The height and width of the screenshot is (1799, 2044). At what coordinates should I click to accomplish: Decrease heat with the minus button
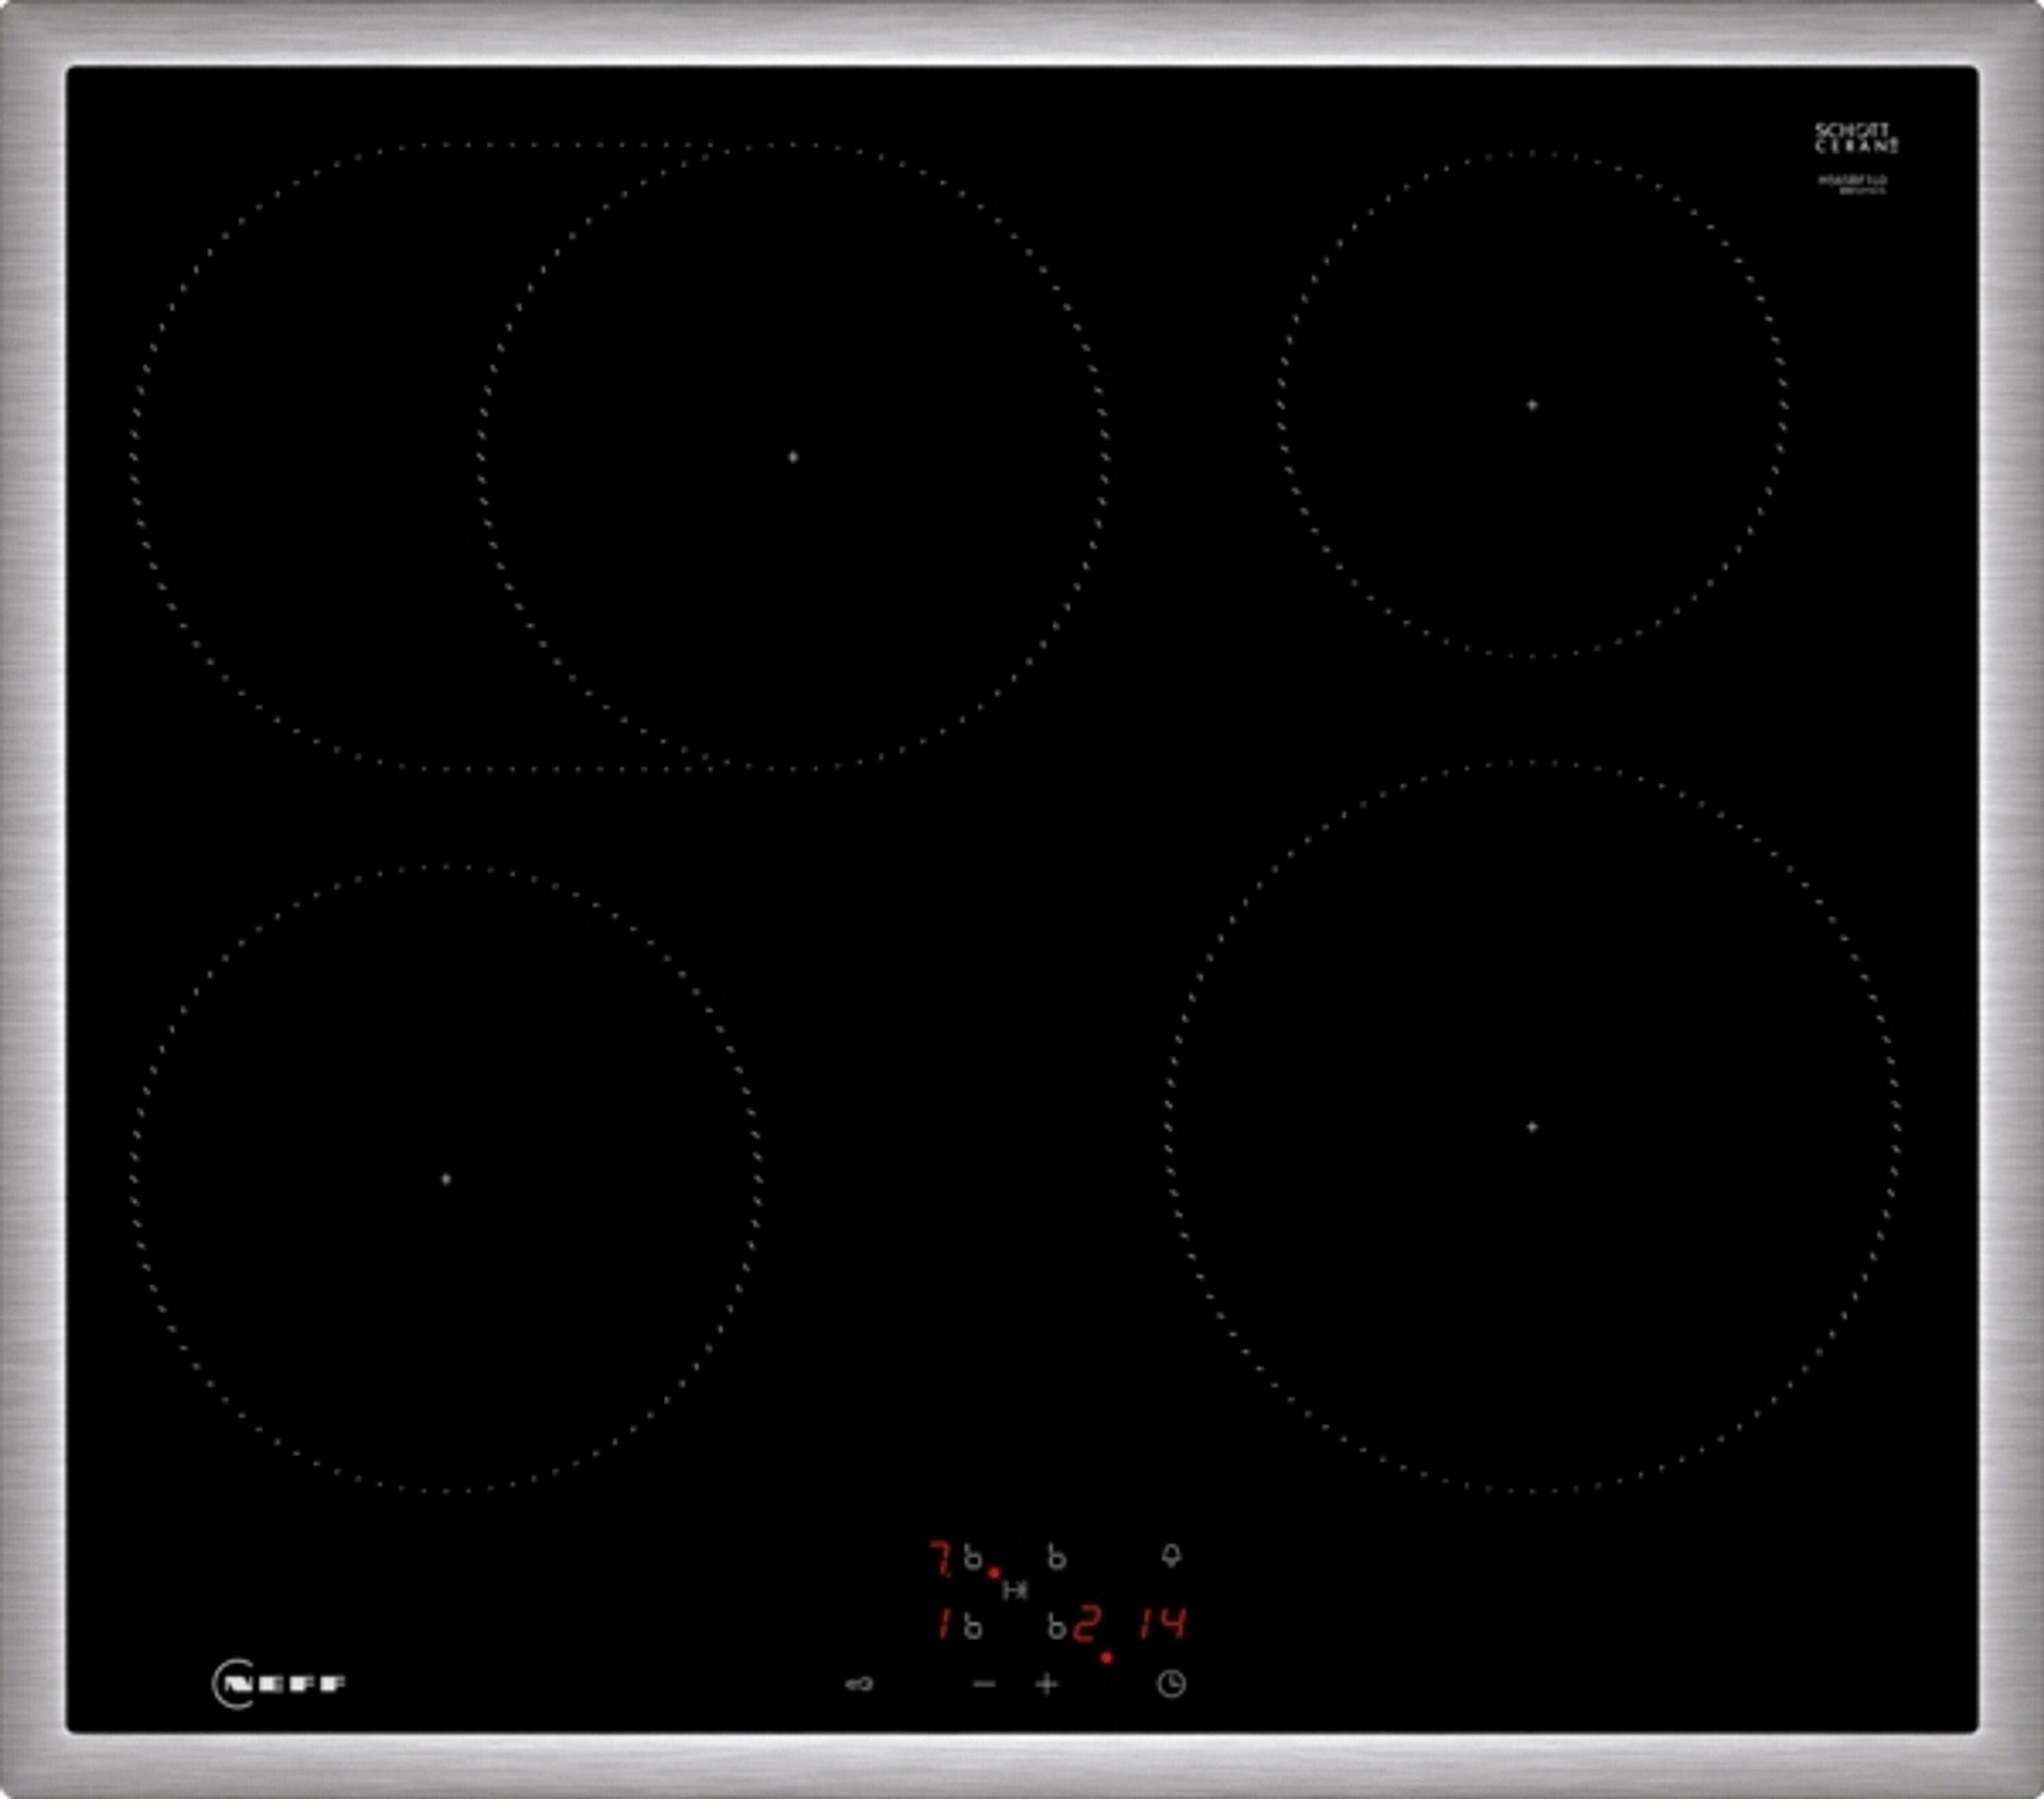click(x=984, y=1684)
